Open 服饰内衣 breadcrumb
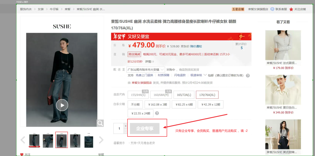The image size is (315, 156). tap(26, 9)
